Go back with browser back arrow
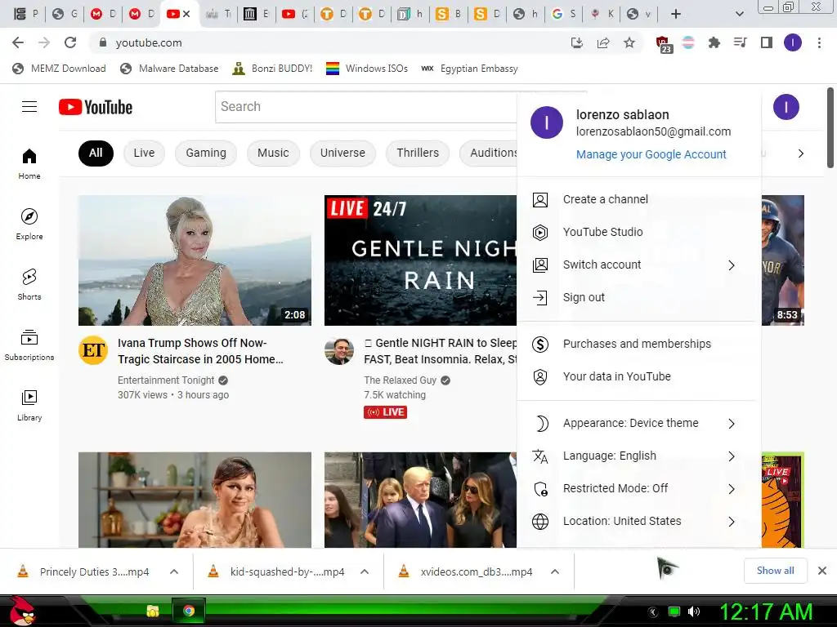This screenshot has height=627, width=837. coord(18,42)
